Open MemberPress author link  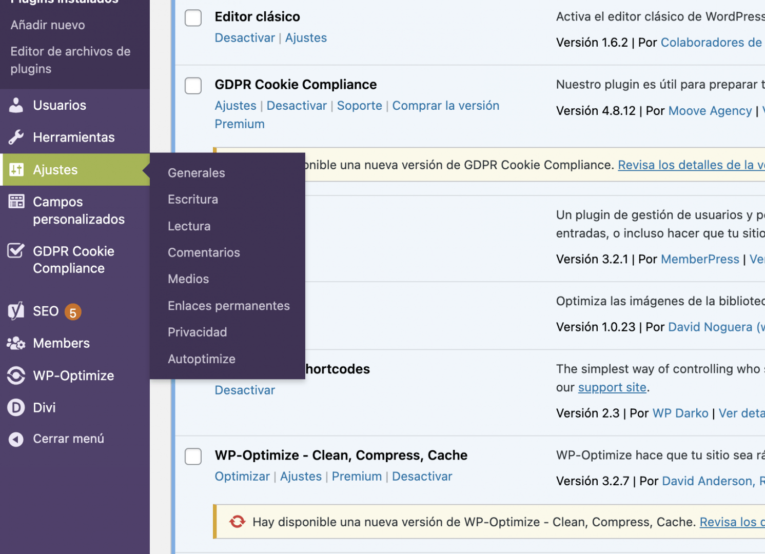point(700,259)
